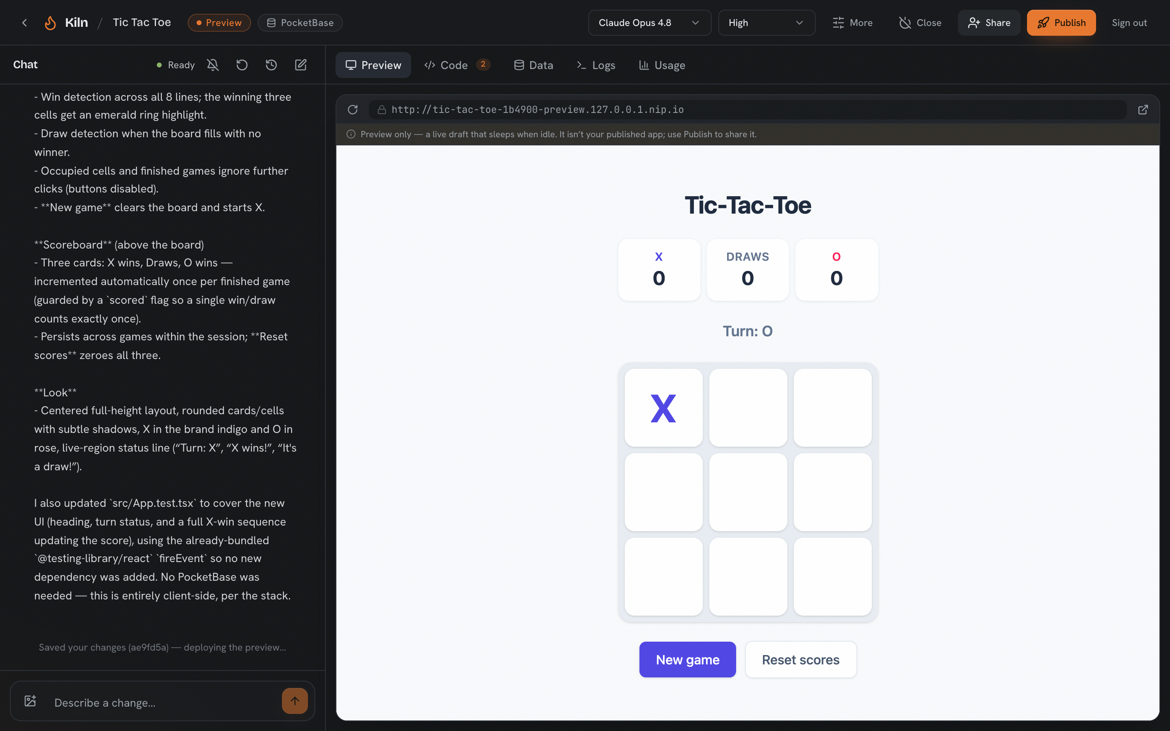The height and width of the screenshot is (731, 1170).
Task: Click the Tic Tac Toe project title
Action: pos(142,23)
